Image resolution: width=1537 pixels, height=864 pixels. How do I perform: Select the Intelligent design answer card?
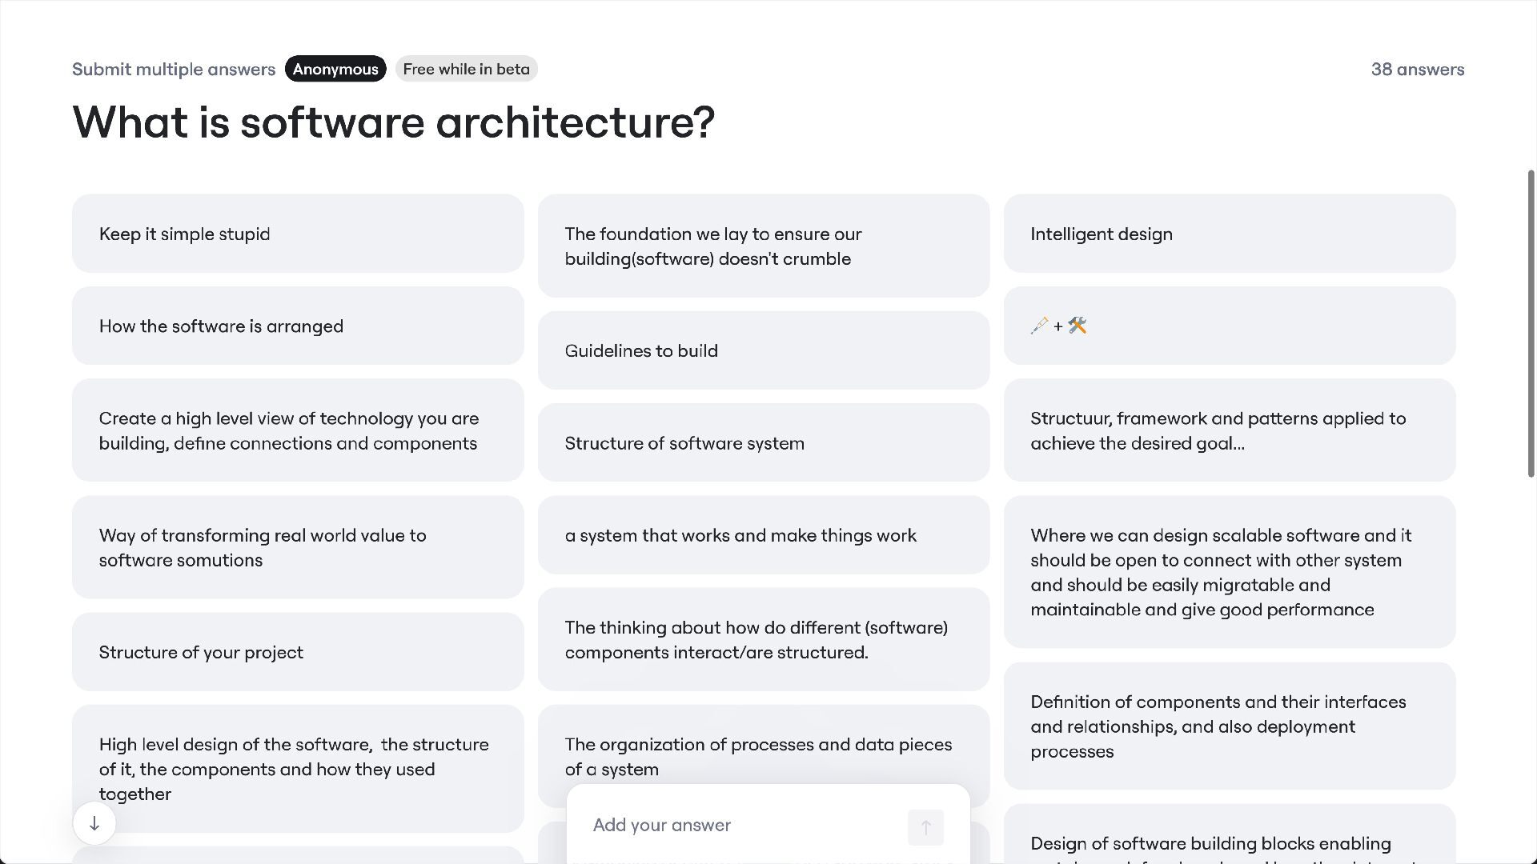(x=1229, y=234)
